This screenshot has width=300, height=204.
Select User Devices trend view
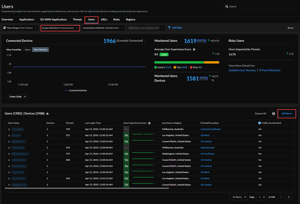click(40, 50)
